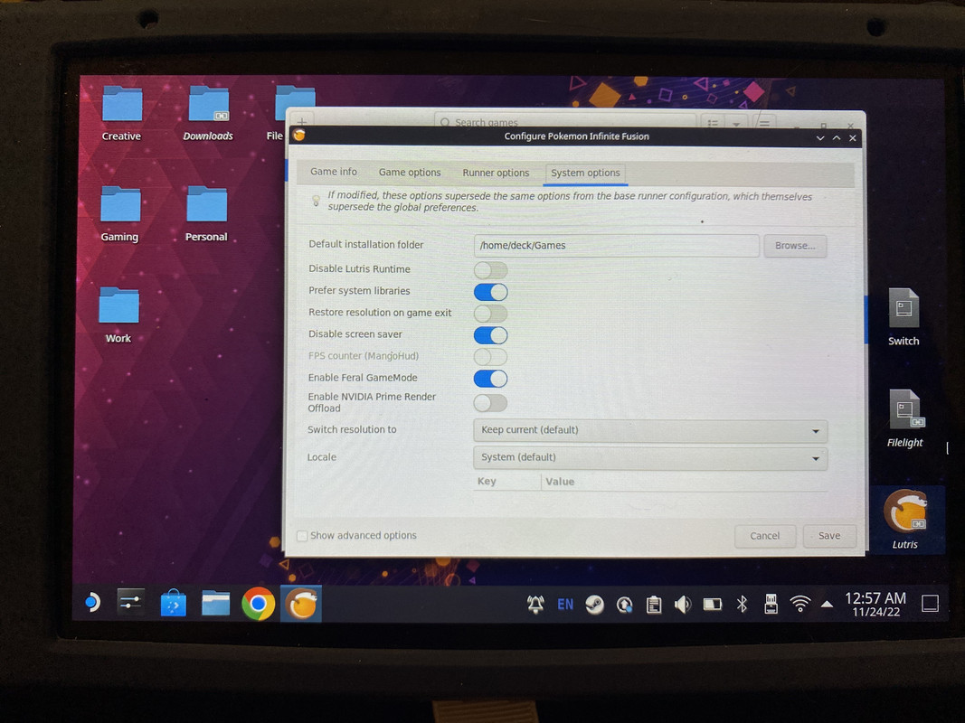Select Lutris task in taskbar
Screen dimensions: 965x723
click(x=301, y=605)
